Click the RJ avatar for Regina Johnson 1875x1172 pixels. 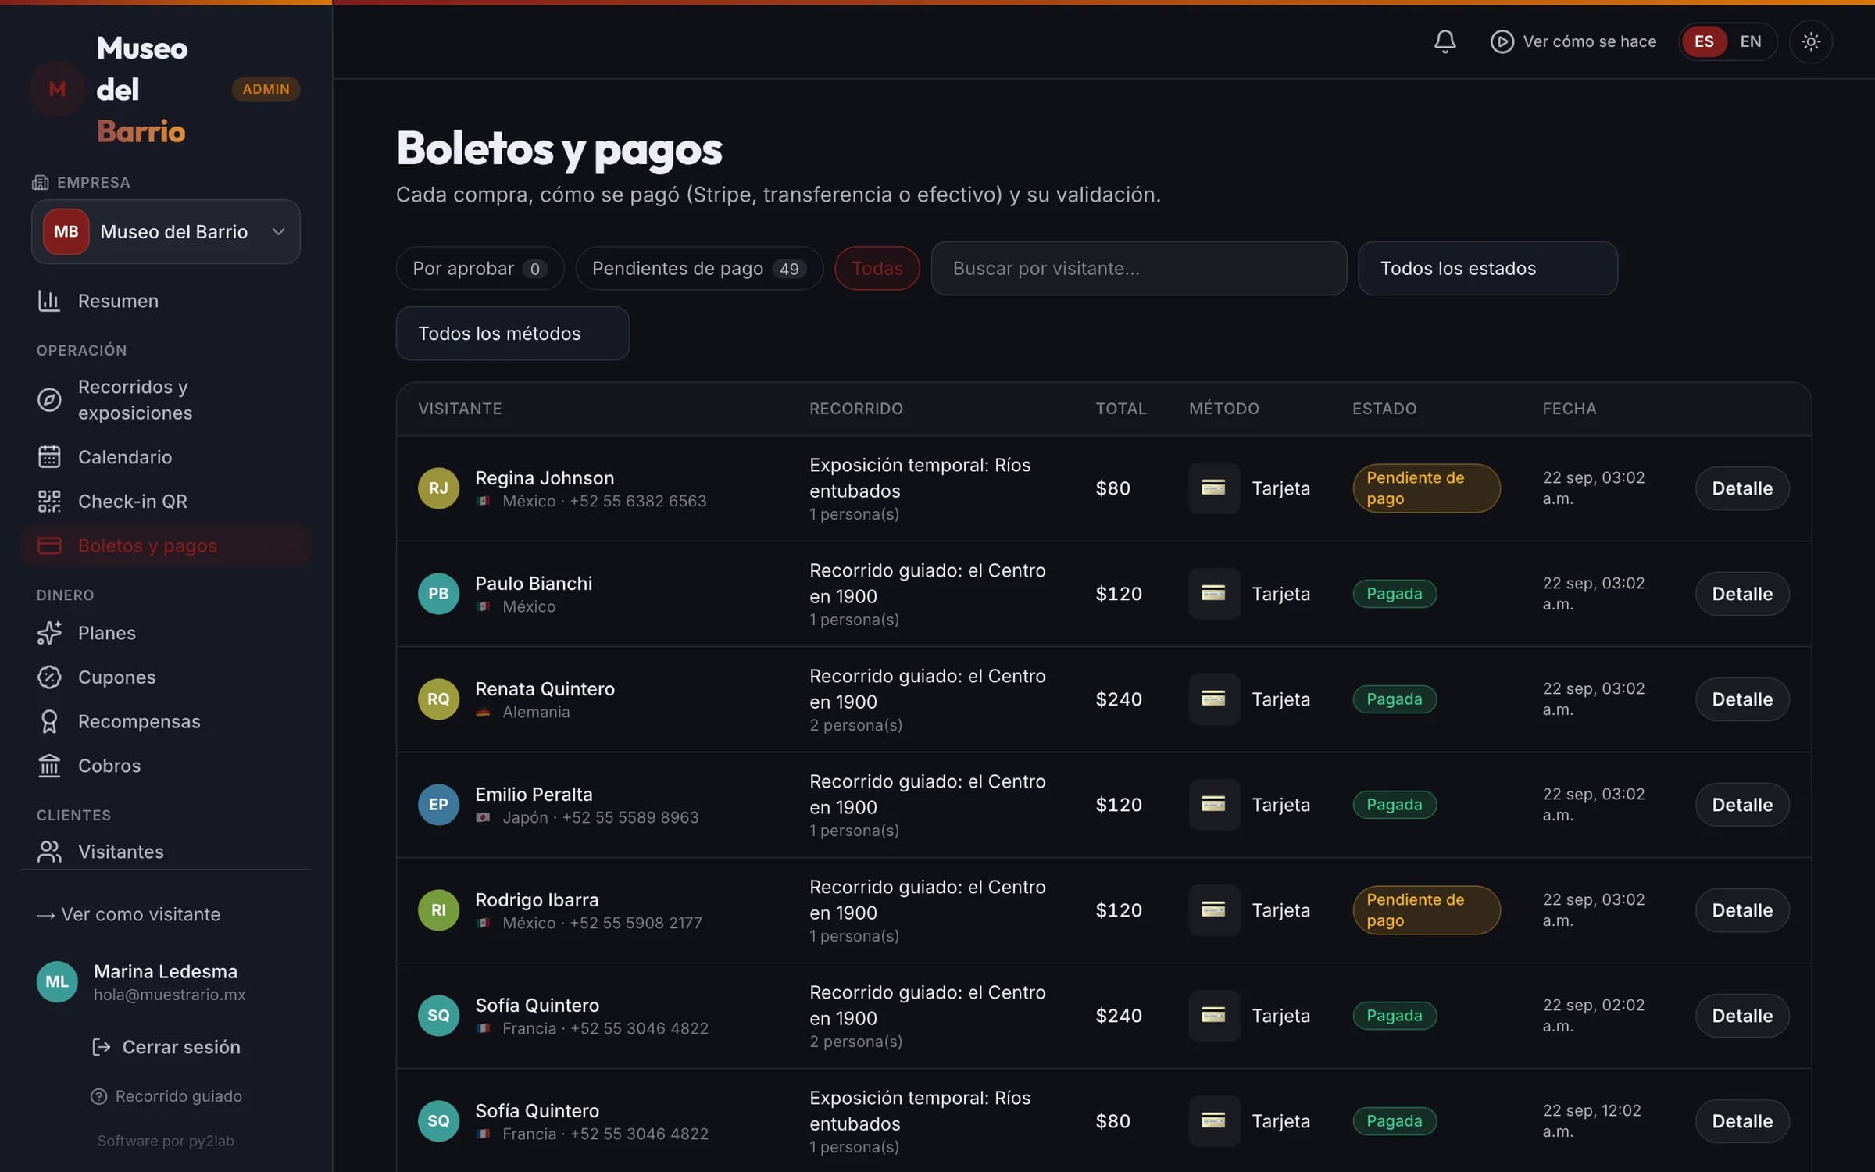(438, 488)
